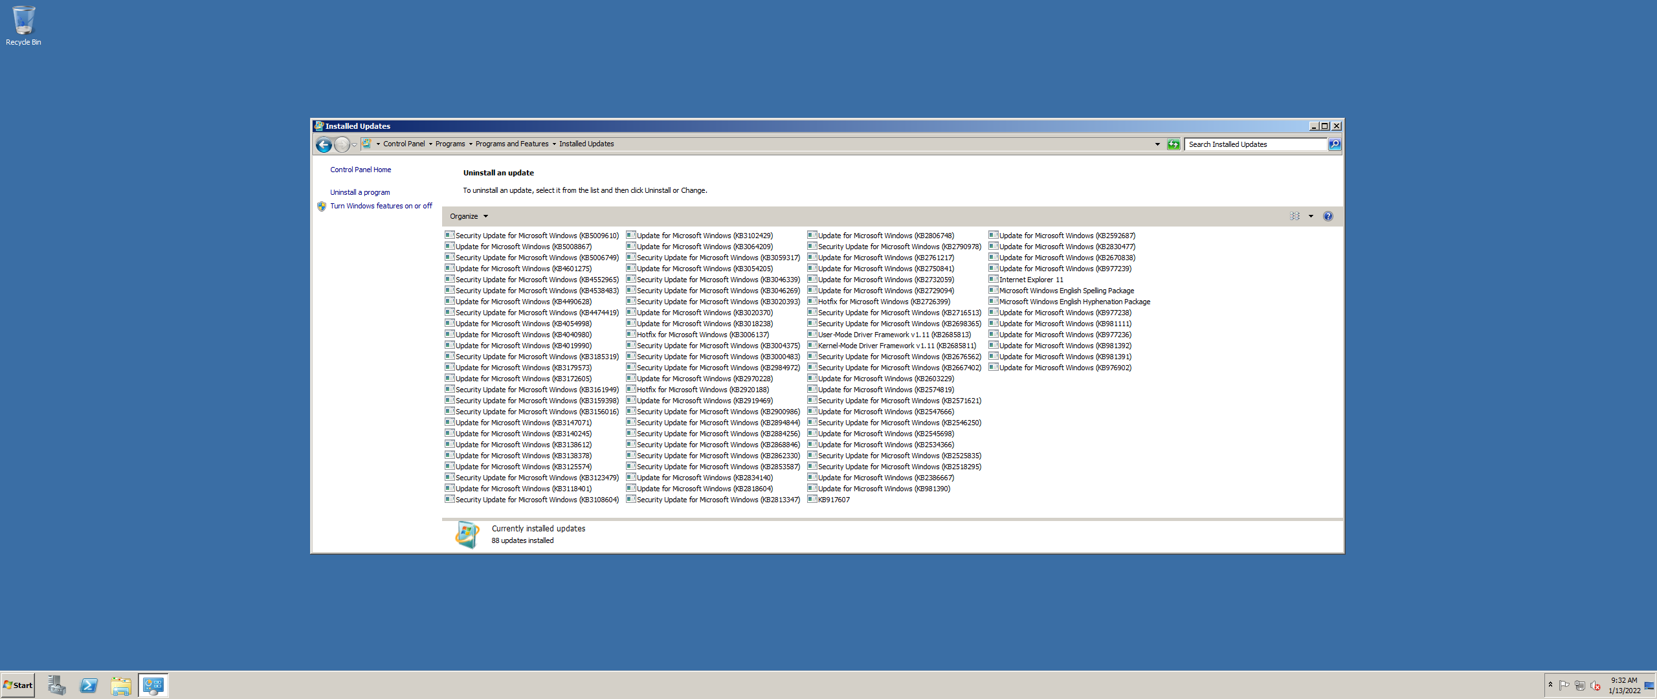This screenshot has width=1657, height=699.
Task: Open the Organize menu
Action: 469,216
